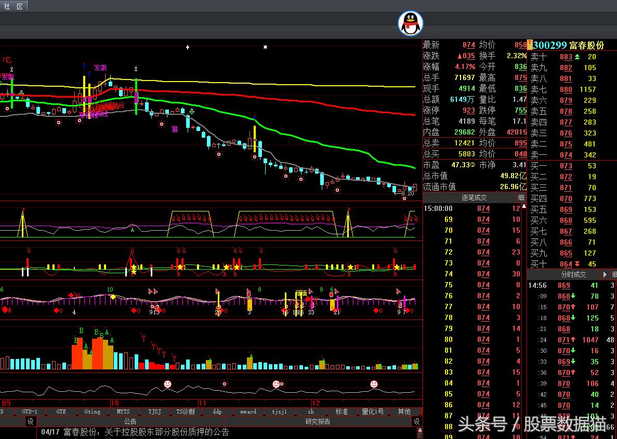Switch to the 标准 indicator tab

342,411
